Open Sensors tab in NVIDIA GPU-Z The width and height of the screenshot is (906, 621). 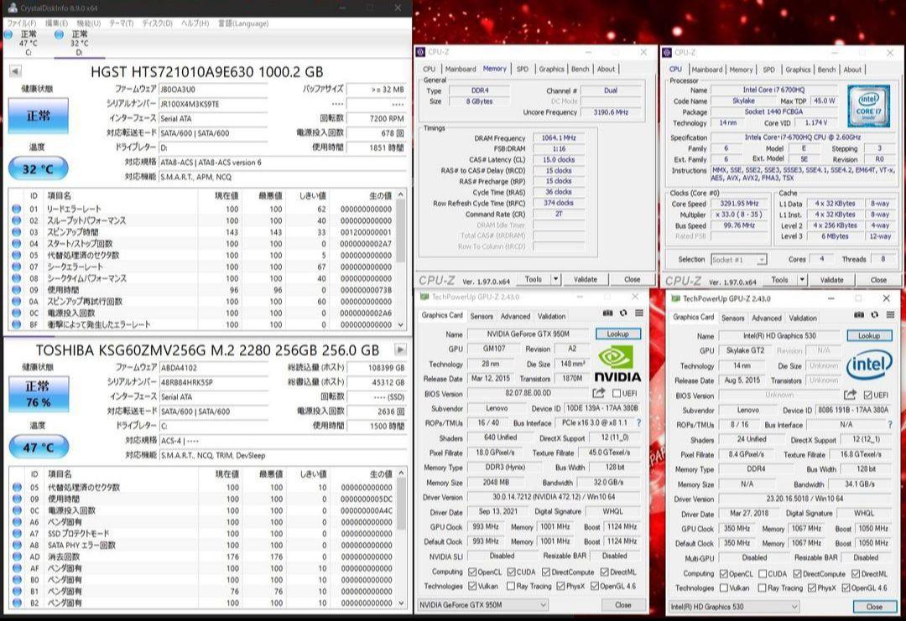point(482,316)
